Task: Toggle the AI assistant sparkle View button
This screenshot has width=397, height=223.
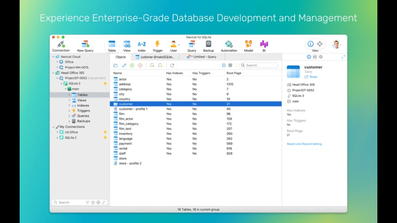Action: pyautogui.click(x=320, y=44)
